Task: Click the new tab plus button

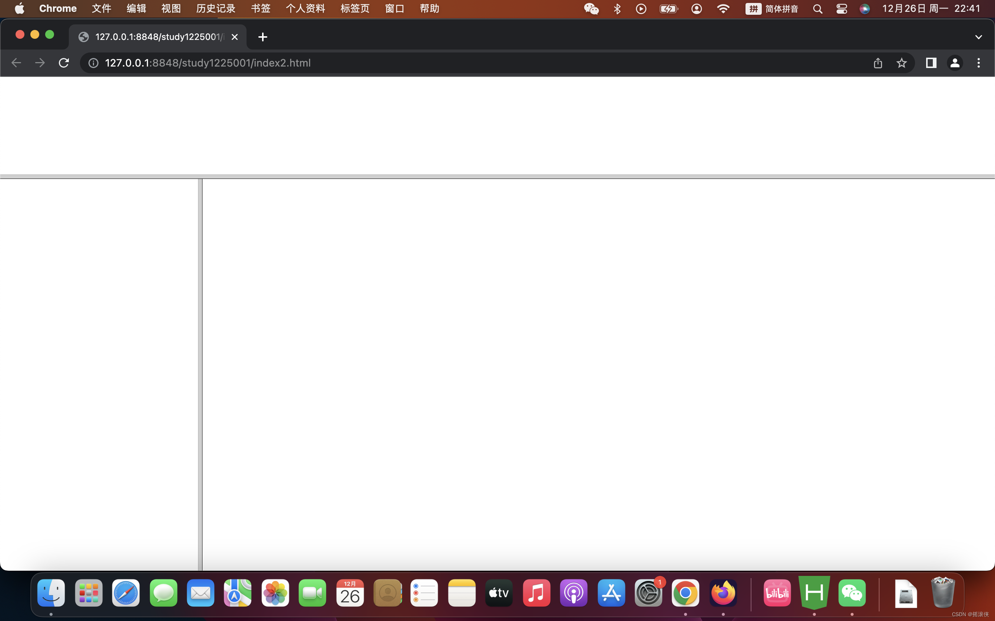Action: [261, 37]
